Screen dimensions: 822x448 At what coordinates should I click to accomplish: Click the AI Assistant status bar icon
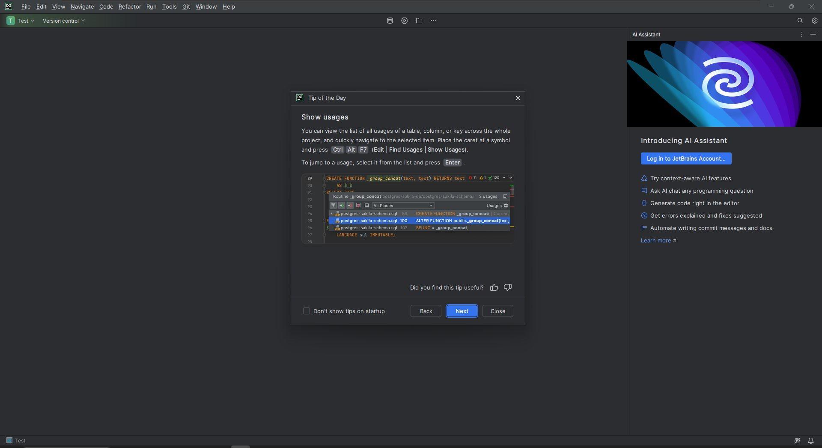tap(797, 441)
